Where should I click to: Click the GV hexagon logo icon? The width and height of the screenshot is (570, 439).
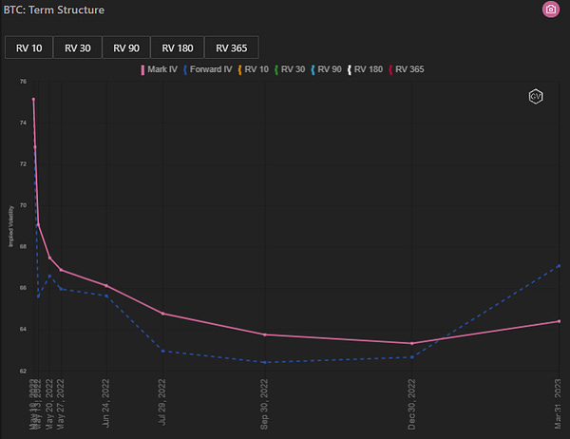536,97
